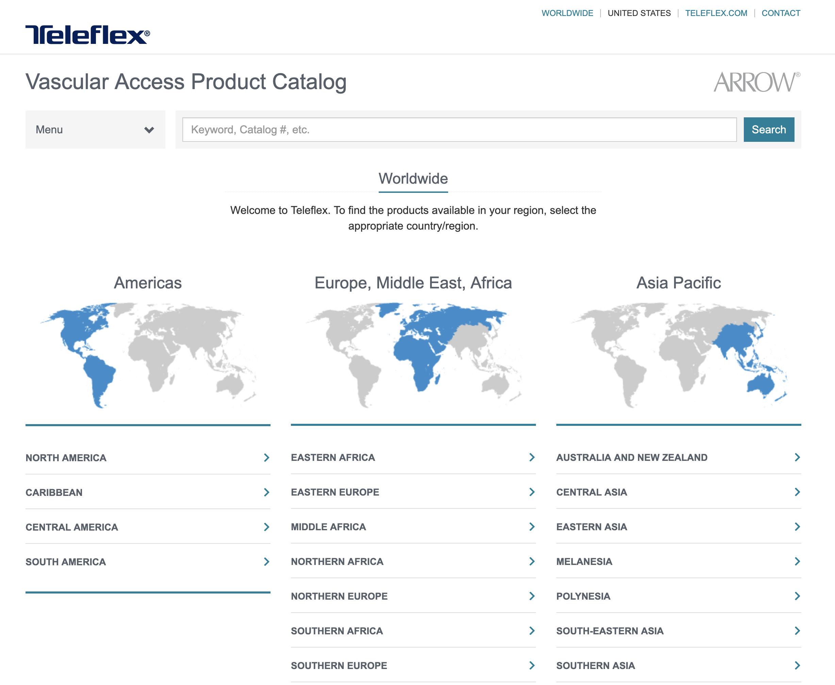The width and height of the screenshot is (835, 685).
Task: Open the Caribbean region link
Action: click(54, 492)
